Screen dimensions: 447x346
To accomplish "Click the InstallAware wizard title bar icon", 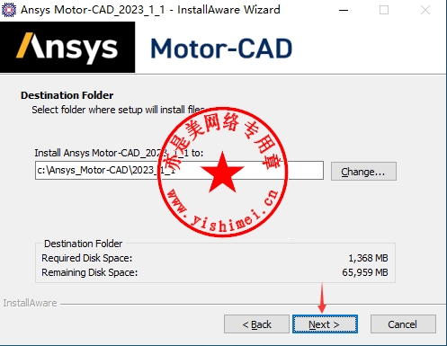I will 9,10.
